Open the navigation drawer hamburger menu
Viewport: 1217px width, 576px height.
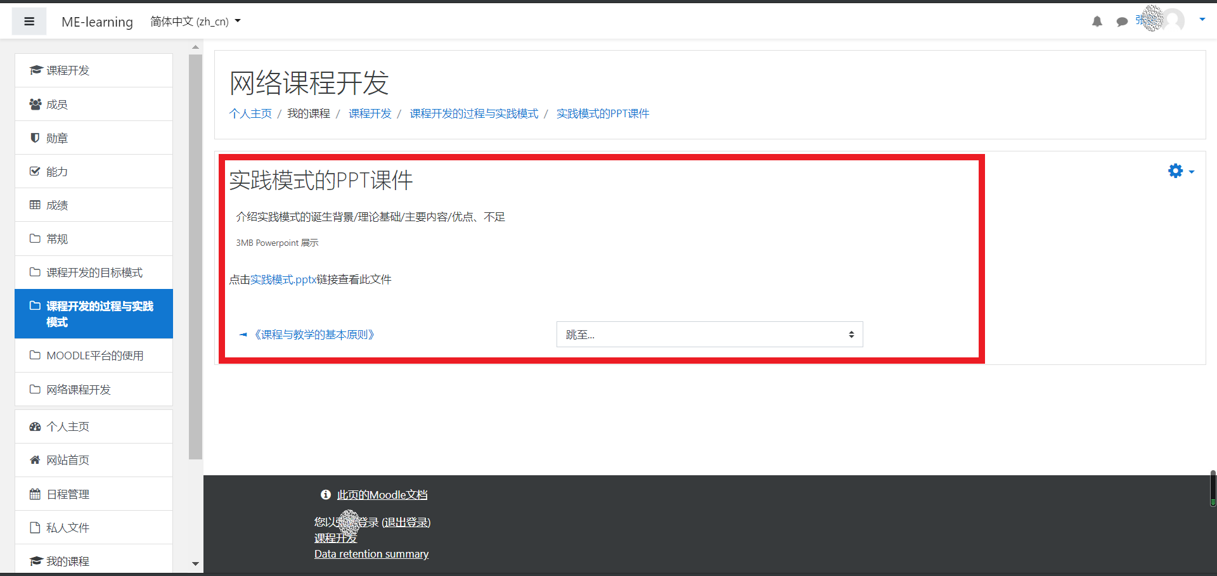[x=29, y=21]
